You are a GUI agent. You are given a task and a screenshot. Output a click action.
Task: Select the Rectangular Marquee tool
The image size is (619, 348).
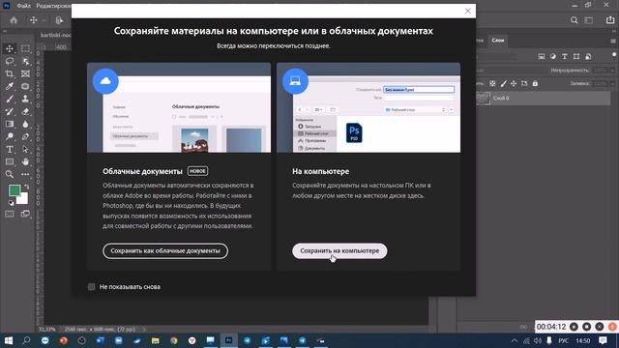click(25, 48)
